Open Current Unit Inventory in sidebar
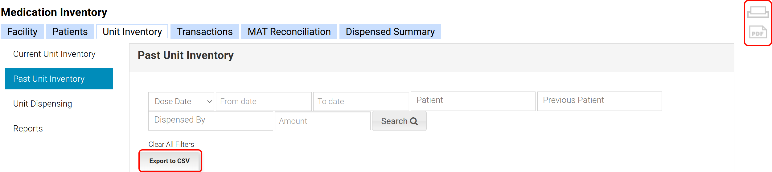The height and width of the screenshot is (172, 772). click(x=54, y=54)
